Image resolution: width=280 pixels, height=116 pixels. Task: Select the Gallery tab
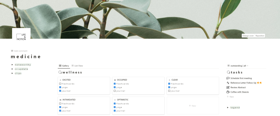point(64,66)
